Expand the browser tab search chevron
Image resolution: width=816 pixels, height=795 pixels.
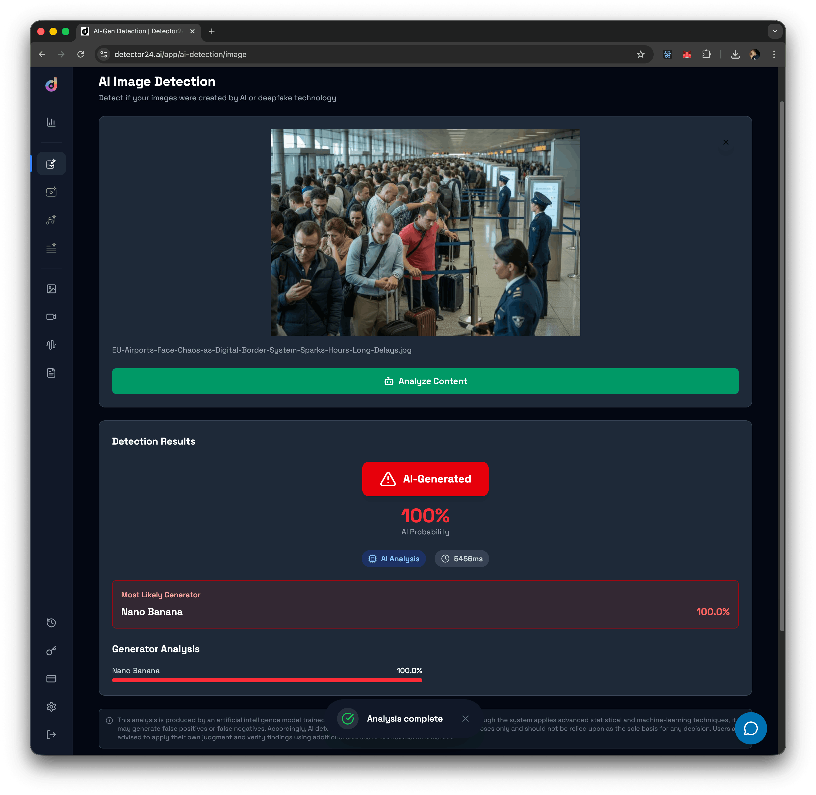[775, 31]
